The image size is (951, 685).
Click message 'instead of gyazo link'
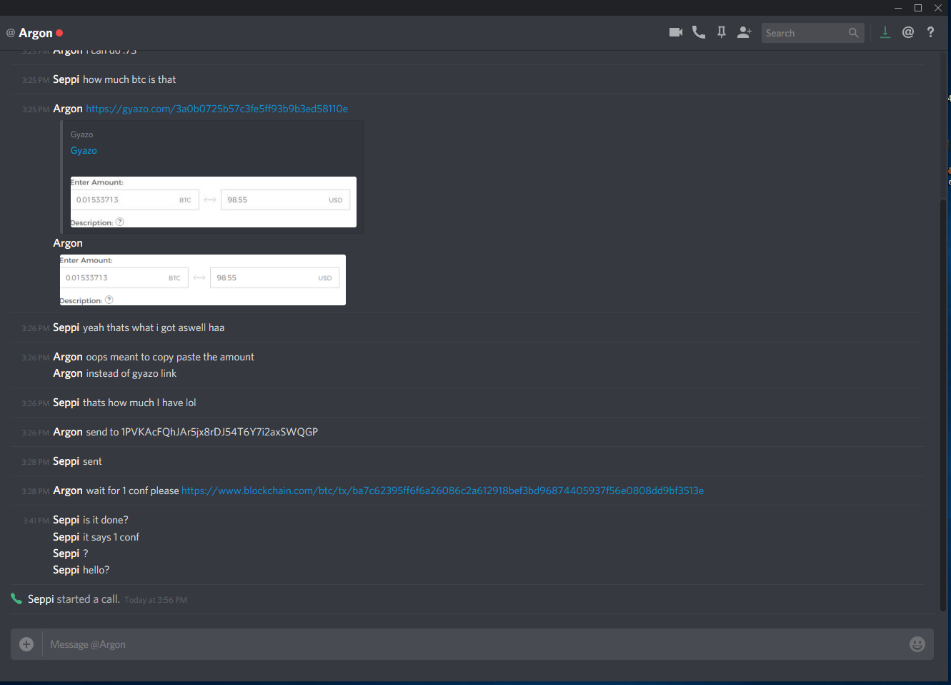click(131, 373)
